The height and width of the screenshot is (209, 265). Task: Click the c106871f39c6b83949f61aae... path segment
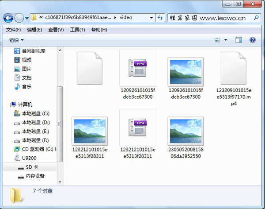click(x=78, y=17)
